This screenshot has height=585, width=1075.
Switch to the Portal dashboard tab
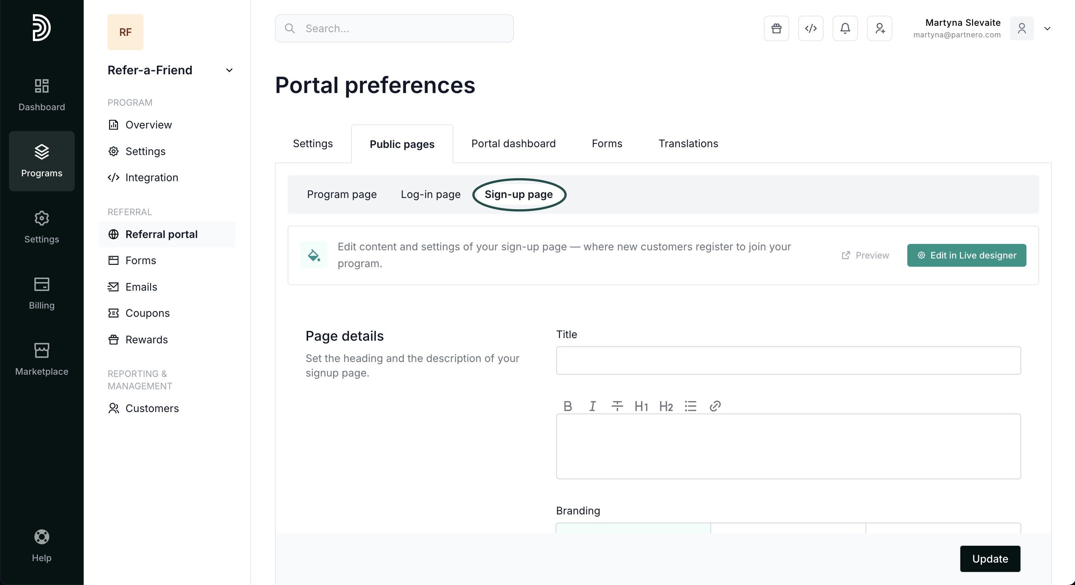point(513,143)
